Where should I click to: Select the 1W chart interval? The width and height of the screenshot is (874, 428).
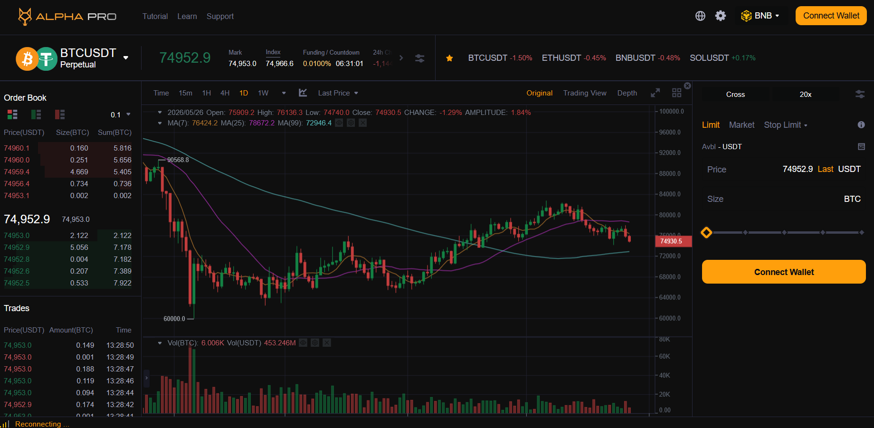263,93
